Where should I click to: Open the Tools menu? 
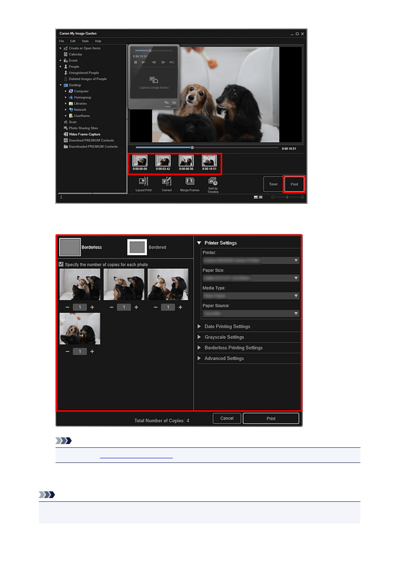(x=85, y=41)
